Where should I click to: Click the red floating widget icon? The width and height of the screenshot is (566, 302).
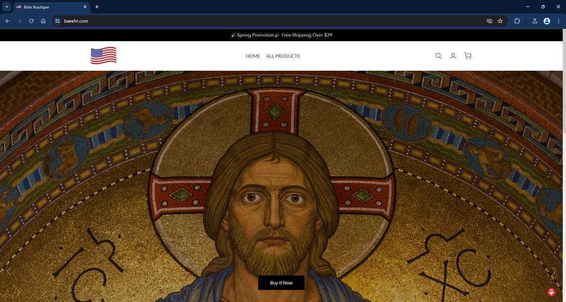click(x=551, y=291)
